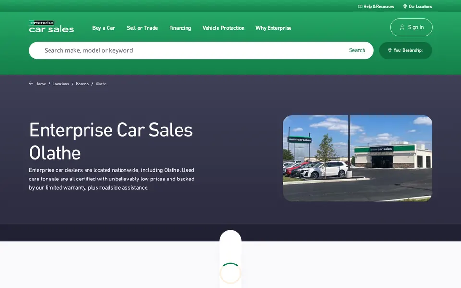Open the Vehicle Protection menu
This screenshot has height=288, width=461.
click(223, 28)
